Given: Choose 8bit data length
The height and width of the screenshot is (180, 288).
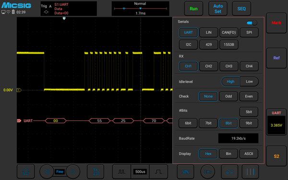Looking at the screenshot, I should [228, 123].
